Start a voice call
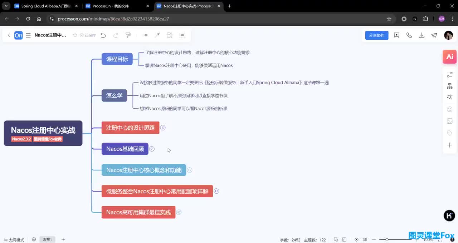Screen dimensions: 458x243 [x=409, y=35]
